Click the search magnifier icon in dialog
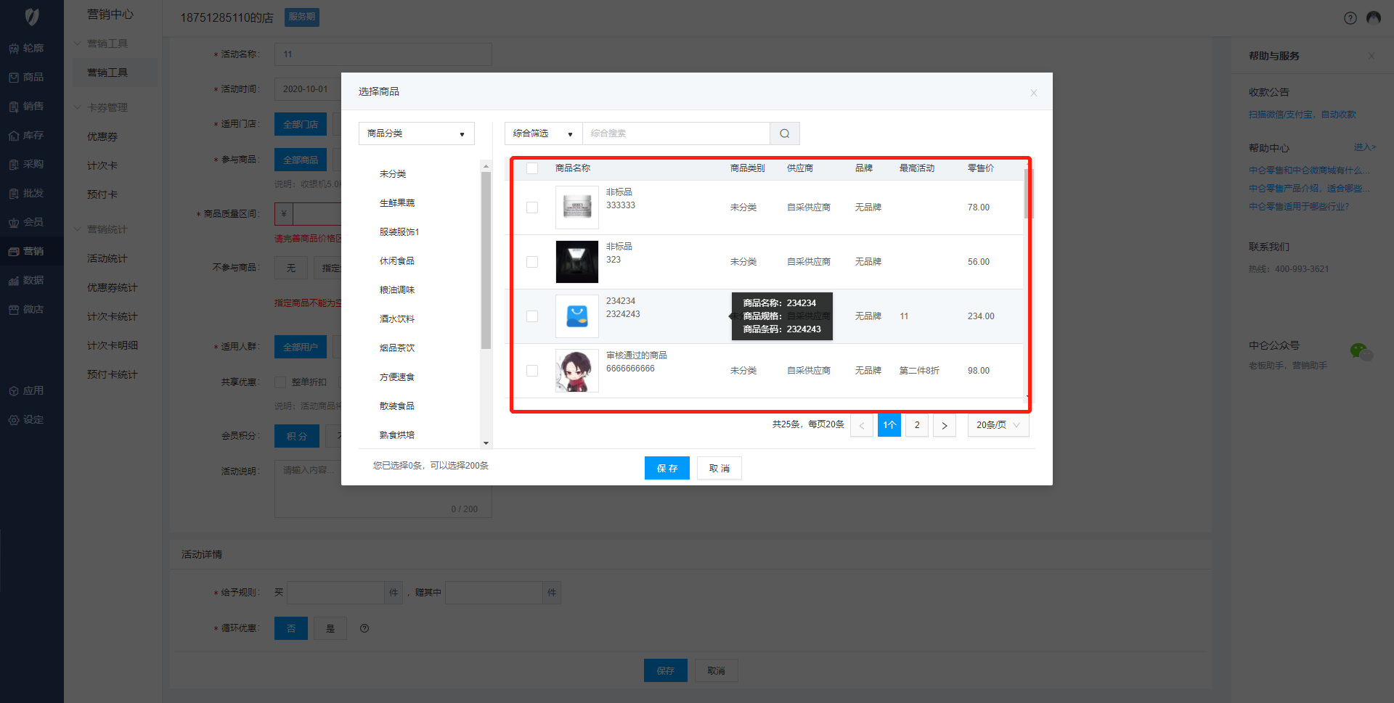 coord(784,133)
